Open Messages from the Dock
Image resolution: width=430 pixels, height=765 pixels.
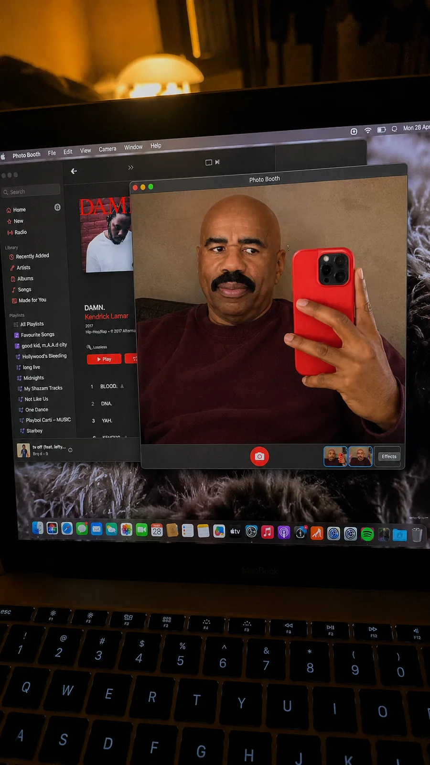coord(82,529)
